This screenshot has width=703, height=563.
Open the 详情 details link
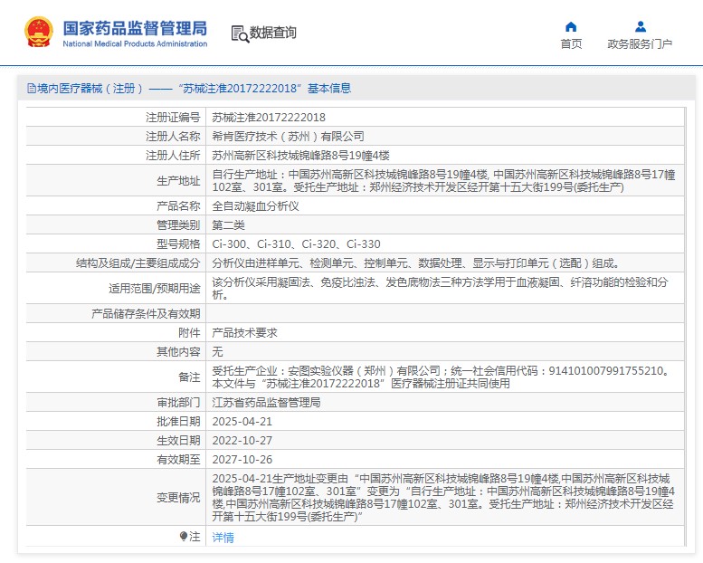tap(223, 538)
